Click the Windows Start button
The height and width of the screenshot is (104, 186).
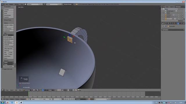click(x=3, y=103)
